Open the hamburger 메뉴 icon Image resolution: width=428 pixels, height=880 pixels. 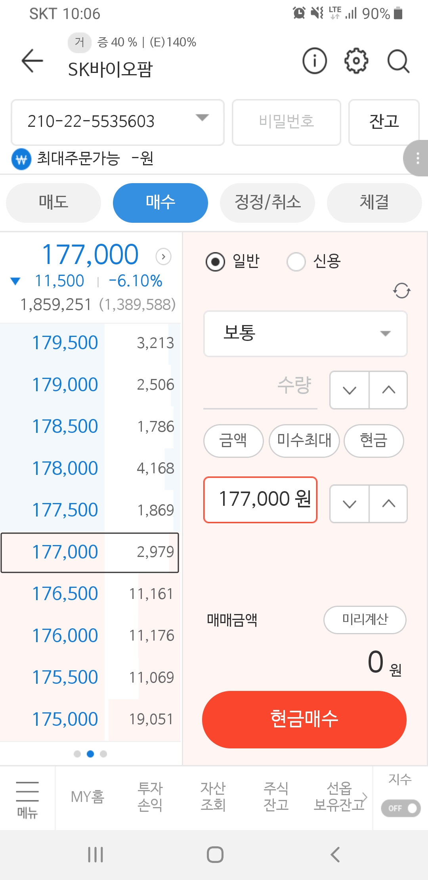click(27, 800)
